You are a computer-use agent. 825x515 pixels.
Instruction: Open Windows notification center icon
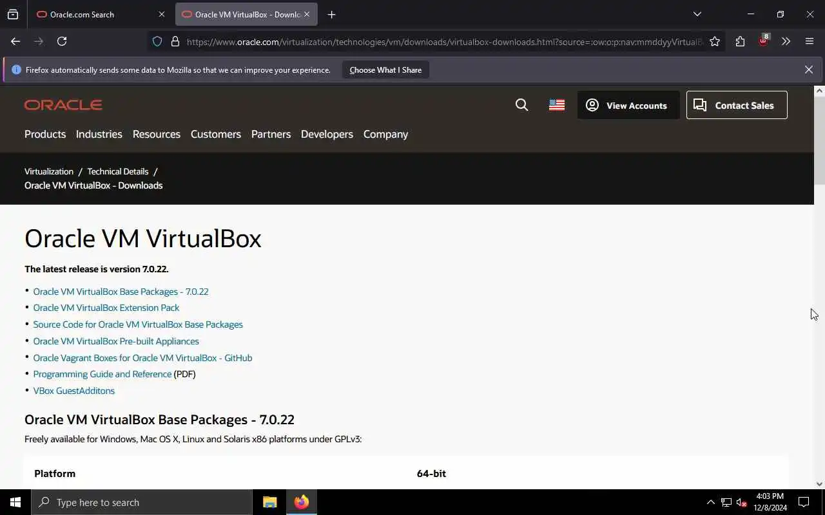pyautogui.click(x=804, y=502)
